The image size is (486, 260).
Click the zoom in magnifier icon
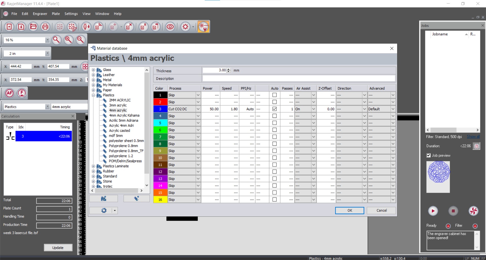tap(68, 40)
